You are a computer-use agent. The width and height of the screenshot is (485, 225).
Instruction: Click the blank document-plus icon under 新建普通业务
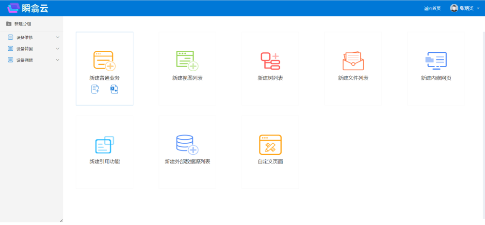click(x=96, y=89)
